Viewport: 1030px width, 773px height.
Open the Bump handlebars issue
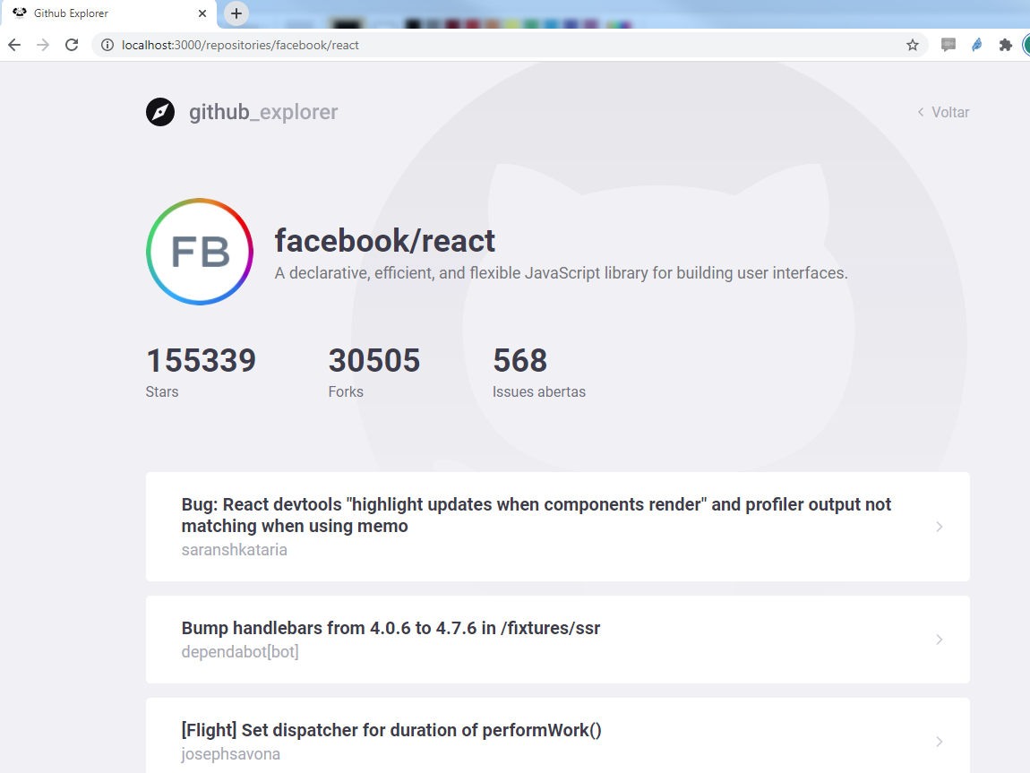point(558,640)
